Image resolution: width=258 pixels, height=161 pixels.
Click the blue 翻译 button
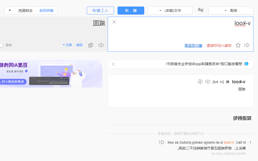pyautogui.click(x=131, y=11)
